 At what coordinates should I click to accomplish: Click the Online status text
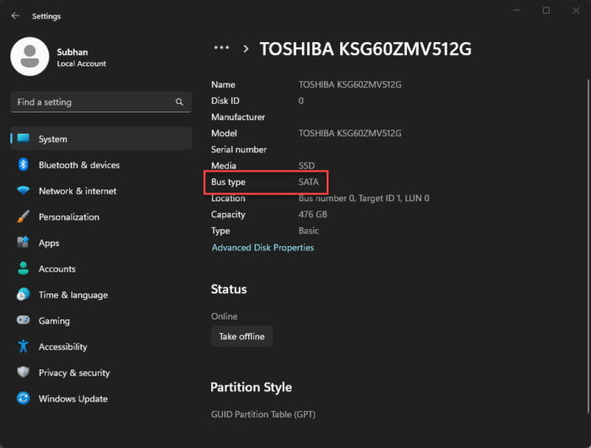click(x=225, y=316)
